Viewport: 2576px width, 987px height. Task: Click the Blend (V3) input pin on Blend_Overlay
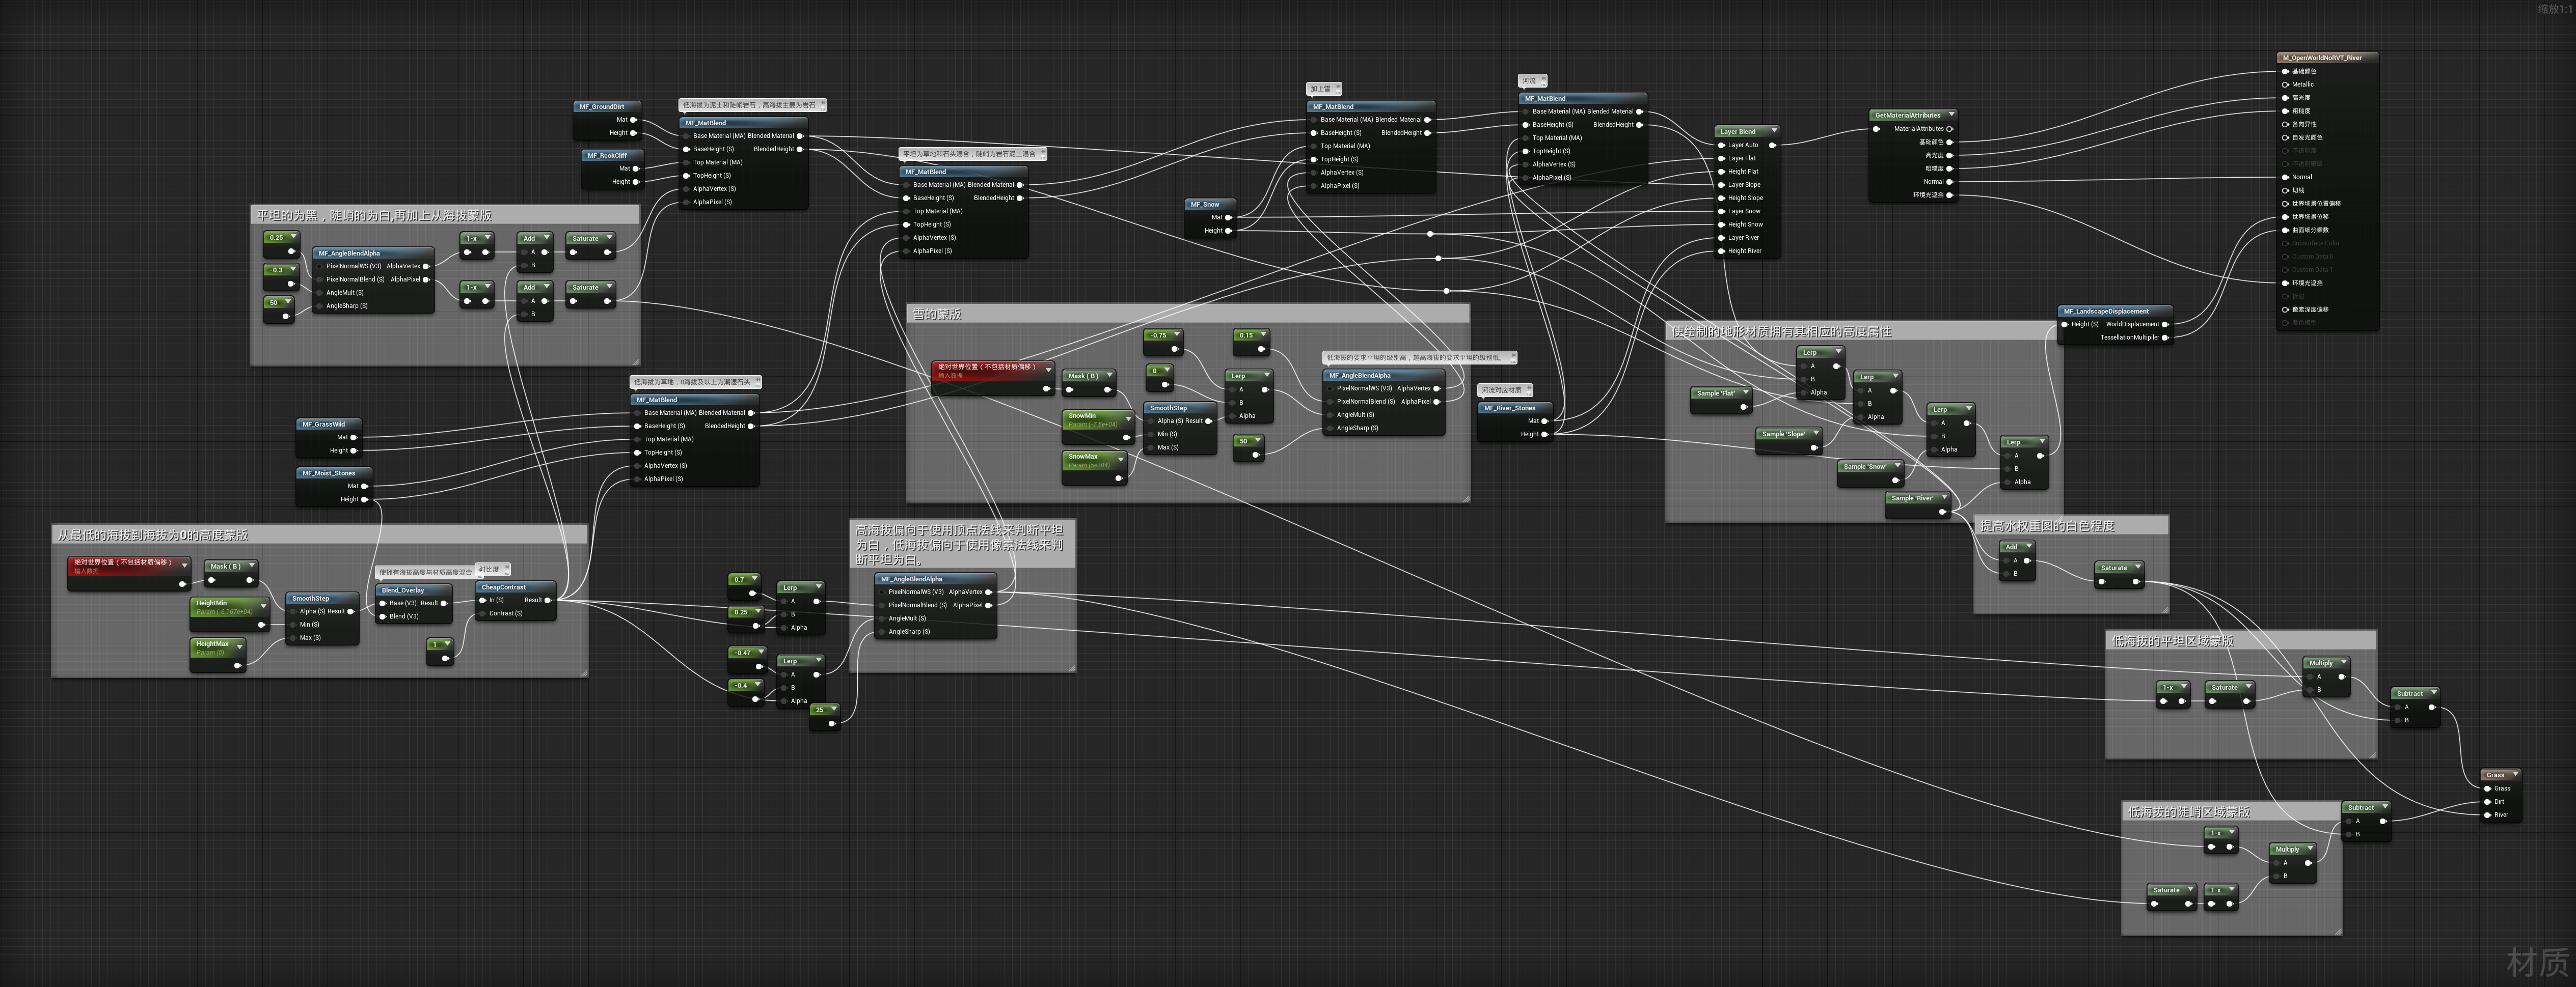(383, 616)
